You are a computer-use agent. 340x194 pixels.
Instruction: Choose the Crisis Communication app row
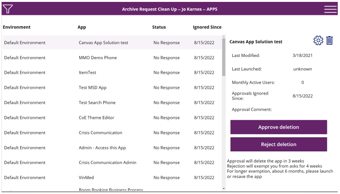coord(100,133)
